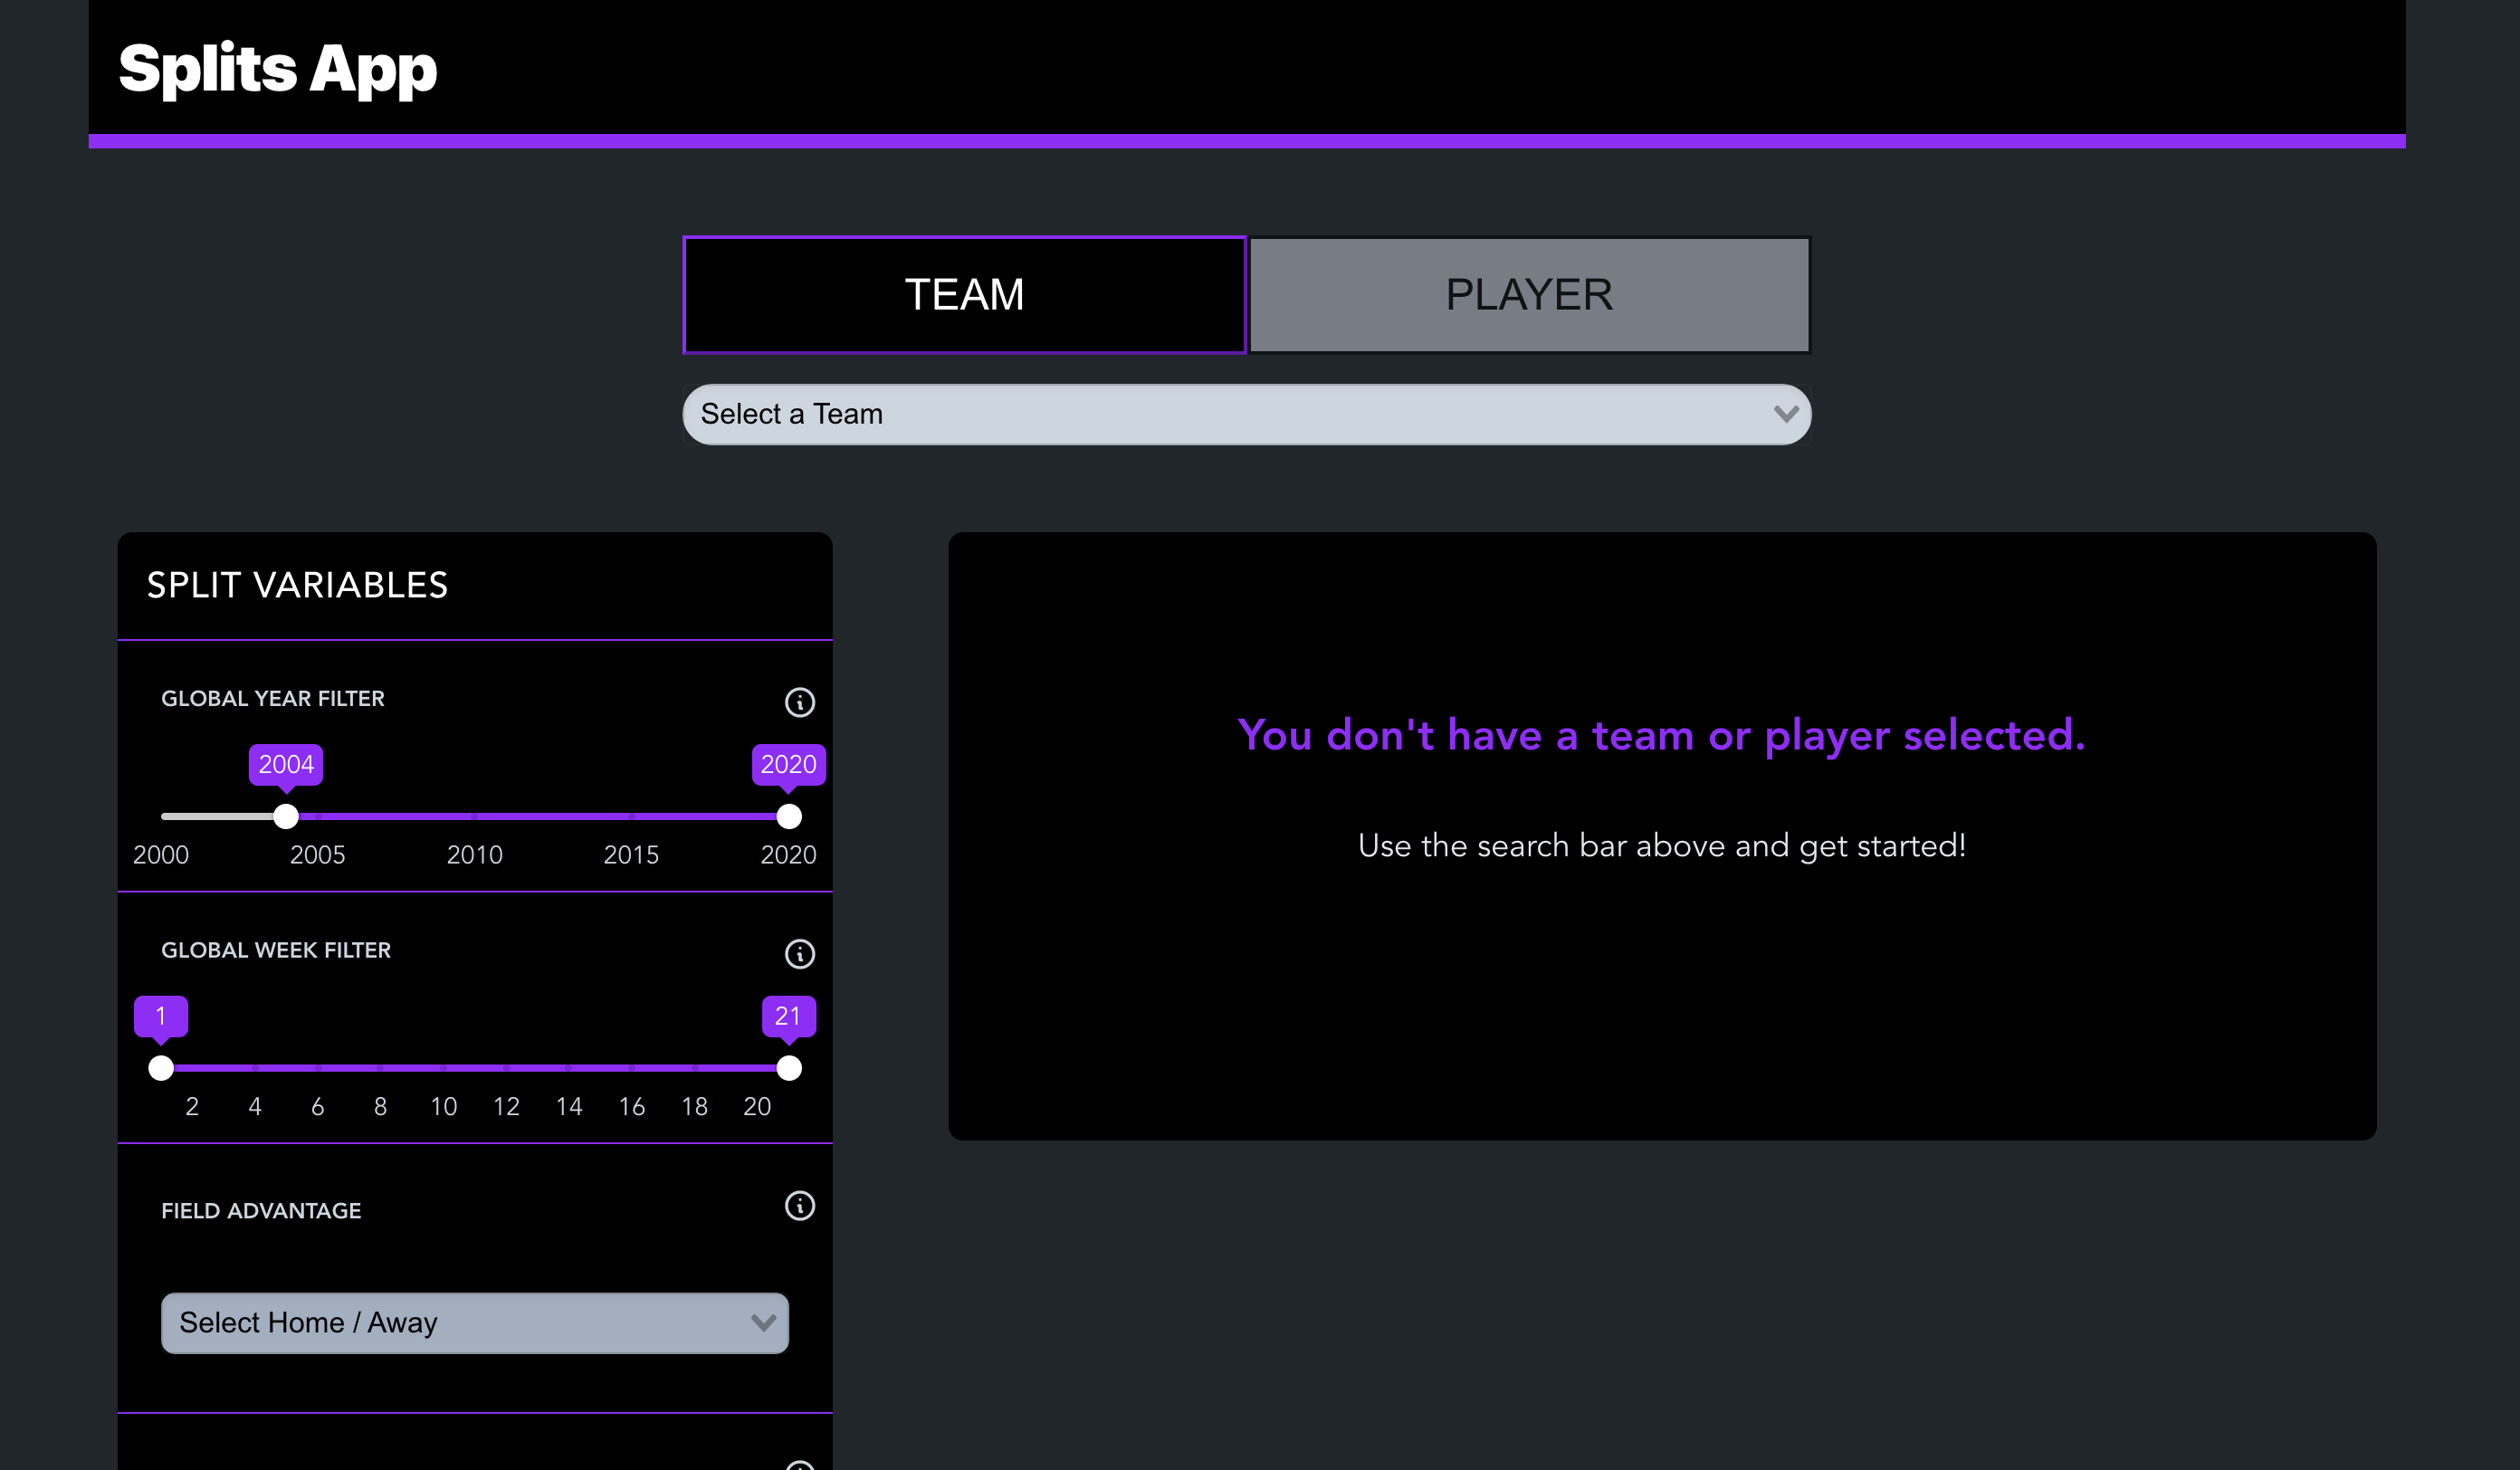Click the 2005 mark on year slider
This screenshot has height=1470, width=2520.
[318, 855]
